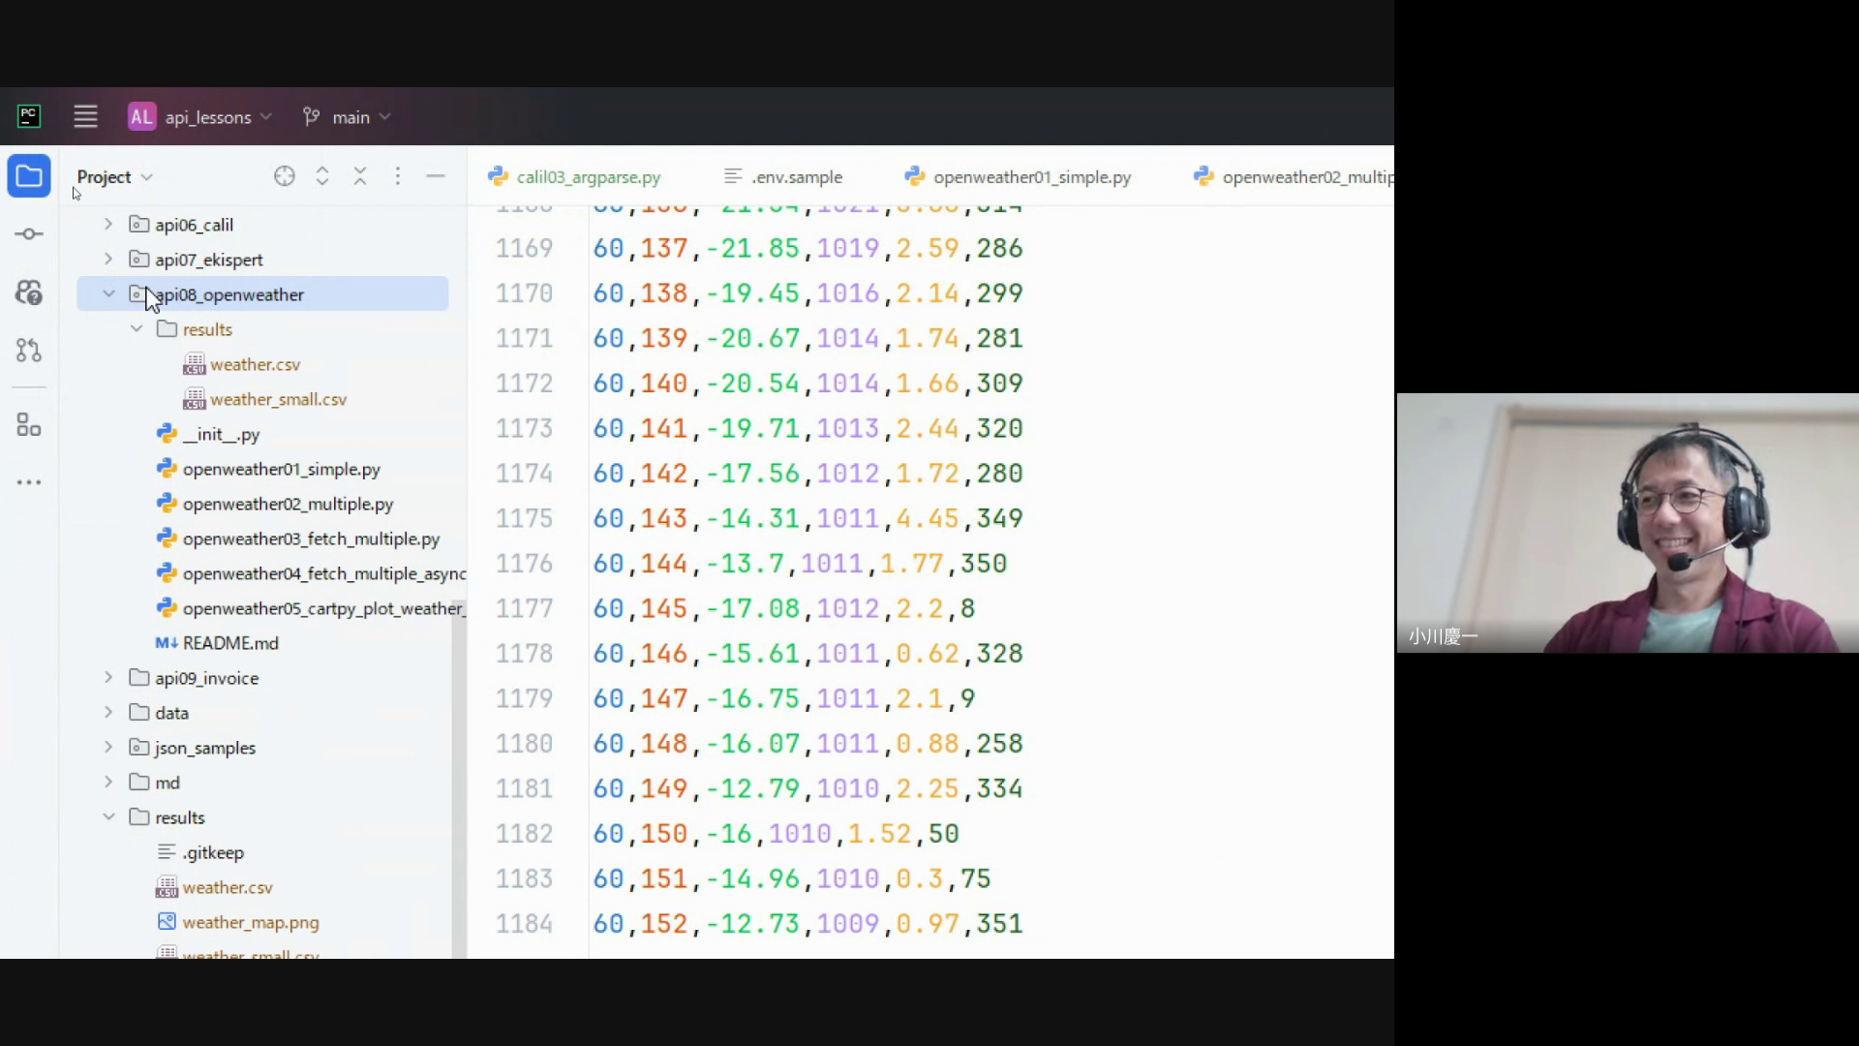
Task: Open the hamburger main menu
Action: point(85,117)
